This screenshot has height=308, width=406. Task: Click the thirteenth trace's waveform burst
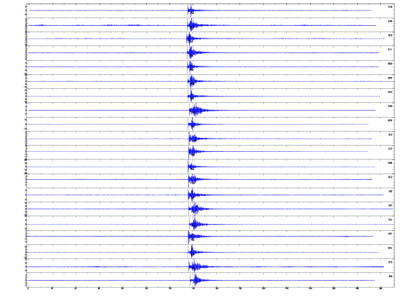pyautogui.click(x=193, y=179)
